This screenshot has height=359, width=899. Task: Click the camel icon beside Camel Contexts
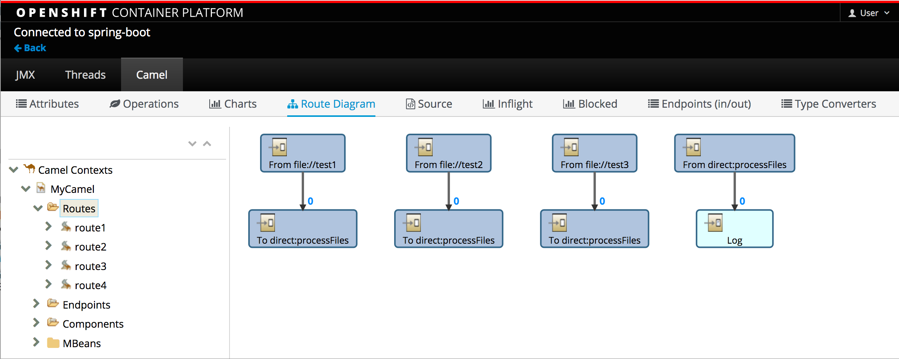pos(29,168)
